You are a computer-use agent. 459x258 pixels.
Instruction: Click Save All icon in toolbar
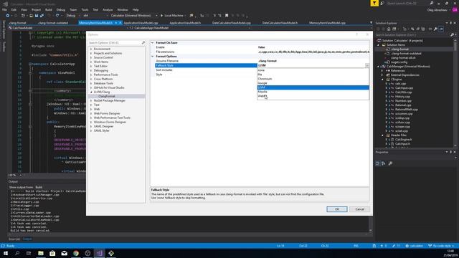(42, 16)
